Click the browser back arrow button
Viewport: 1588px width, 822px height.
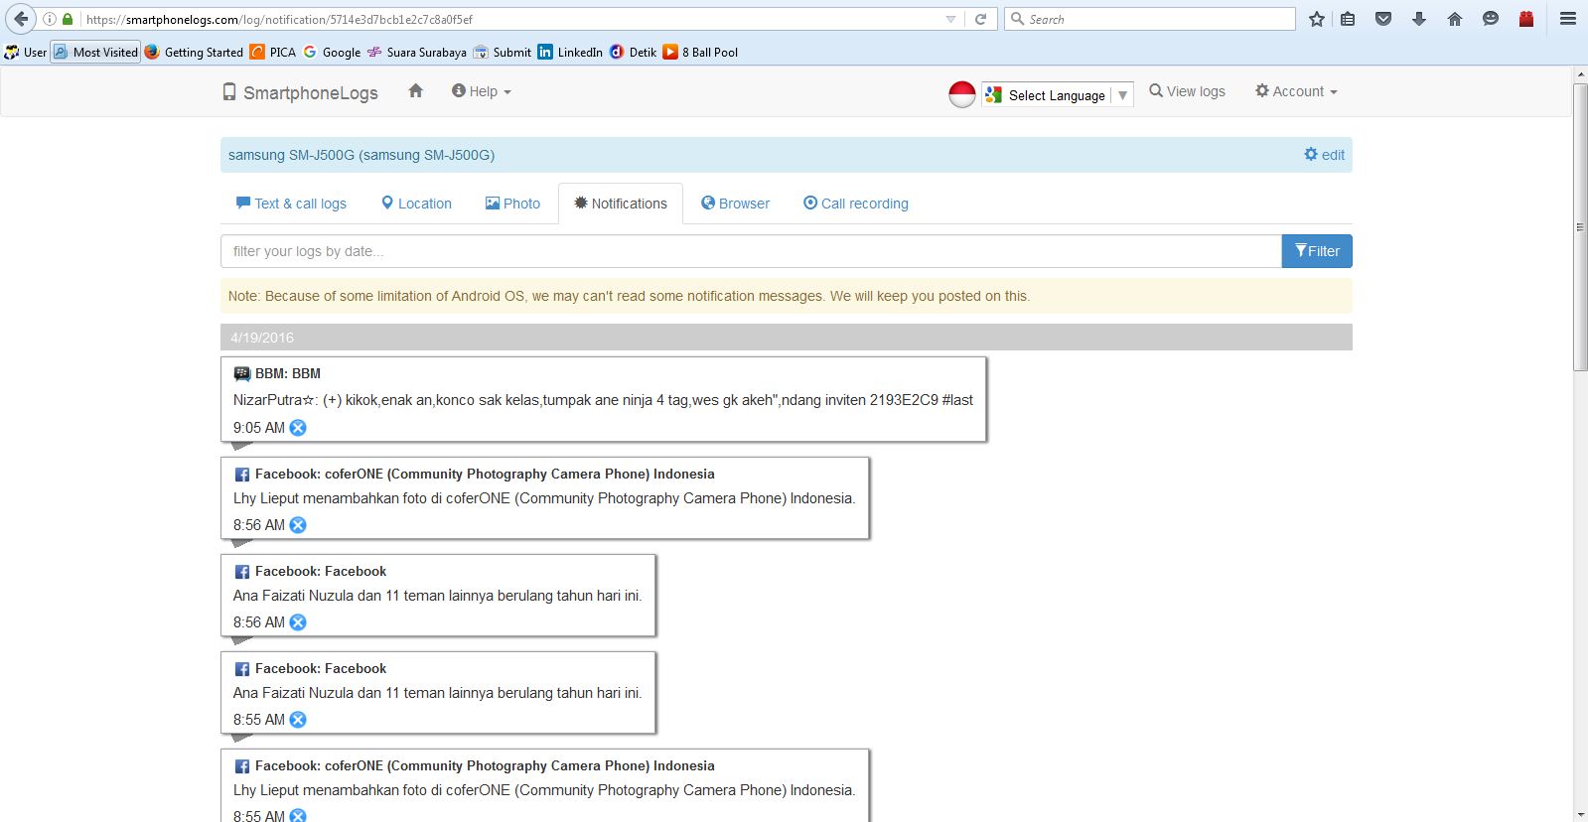tap(21, 19)
